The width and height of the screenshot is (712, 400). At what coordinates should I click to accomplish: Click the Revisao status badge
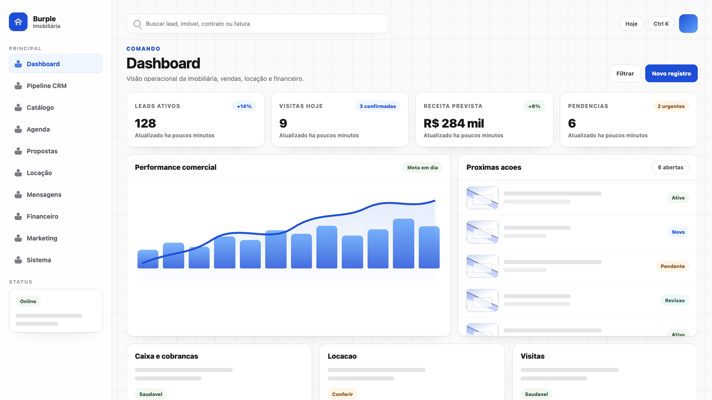coord(675,300)
